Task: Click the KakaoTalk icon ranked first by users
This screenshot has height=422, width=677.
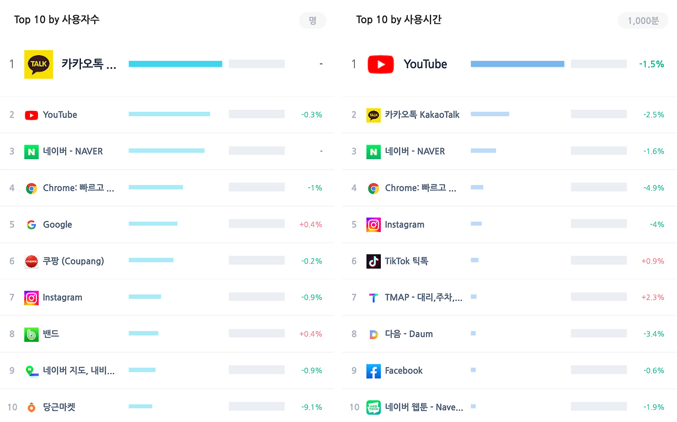Action: [x=39, y=64]
